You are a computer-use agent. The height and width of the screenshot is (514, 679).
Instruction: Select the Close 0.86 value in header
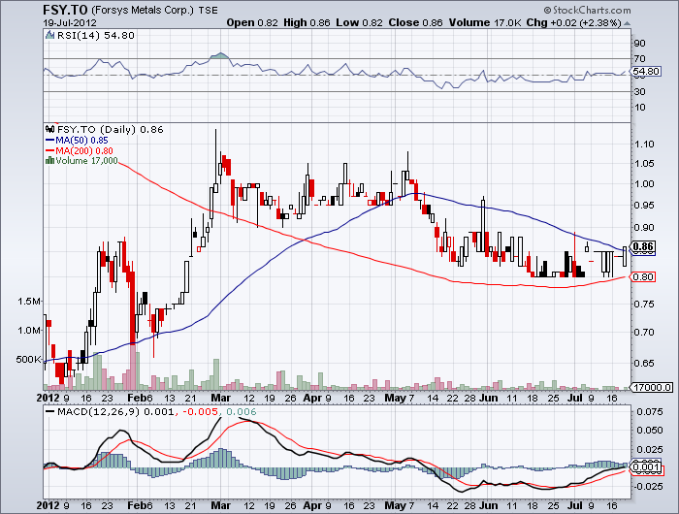coord(416,23)
